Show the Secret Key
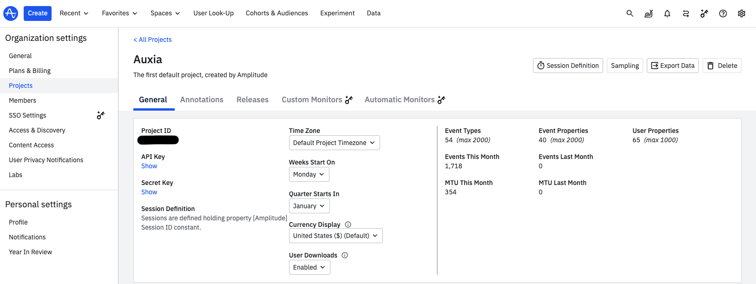The width and height of the screenshot is (756, 284). (x=149, y=192)
